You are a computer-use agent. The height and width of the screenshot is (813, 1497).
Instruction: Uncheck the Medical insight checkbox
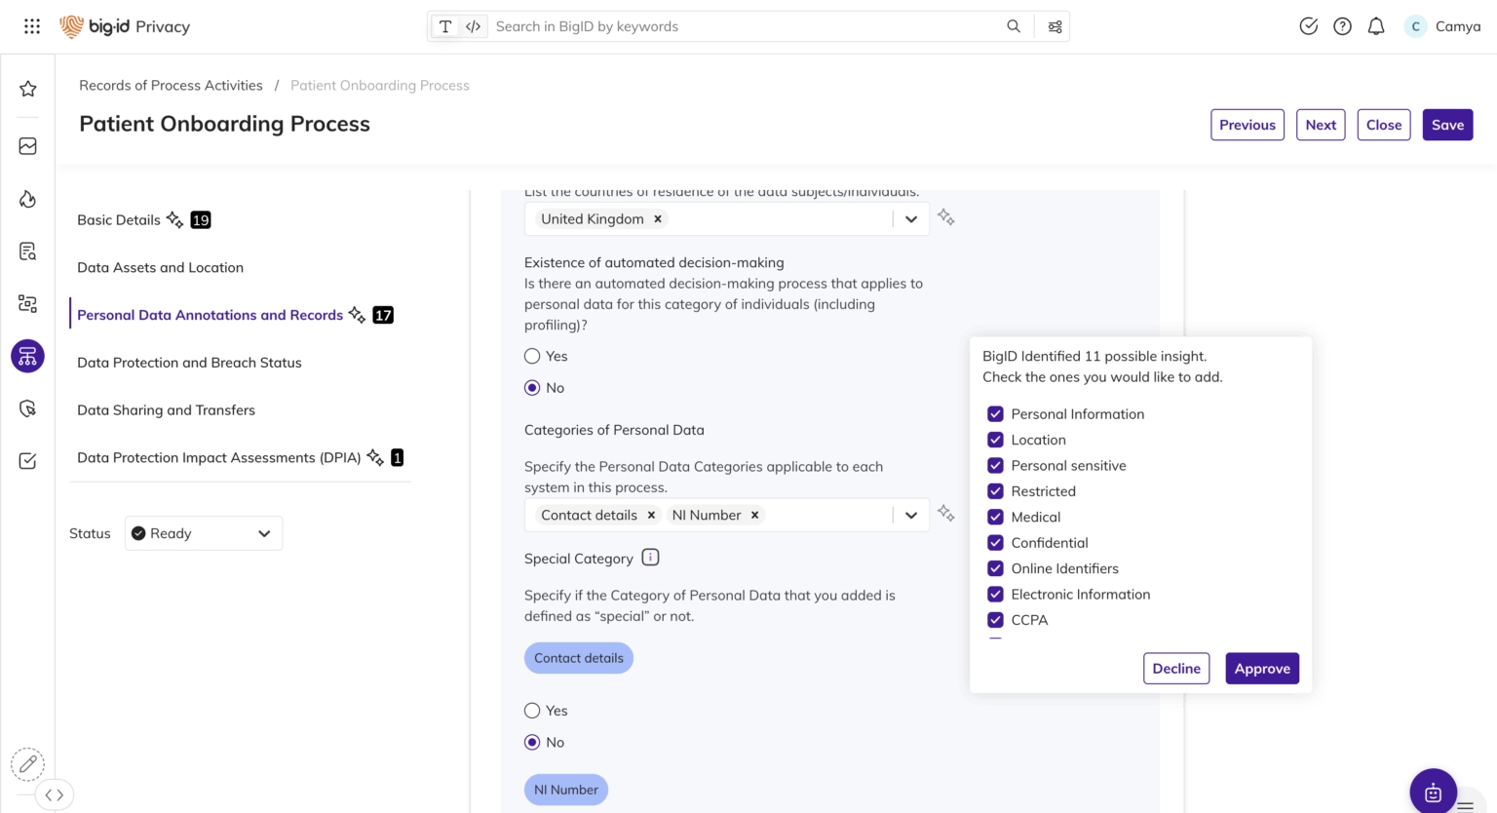coord(995,517)
